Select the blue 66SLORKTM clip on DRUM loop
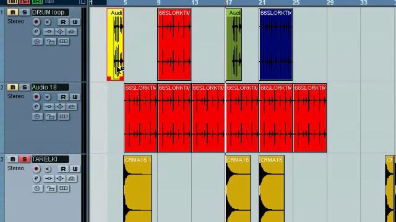 [276, 44]
